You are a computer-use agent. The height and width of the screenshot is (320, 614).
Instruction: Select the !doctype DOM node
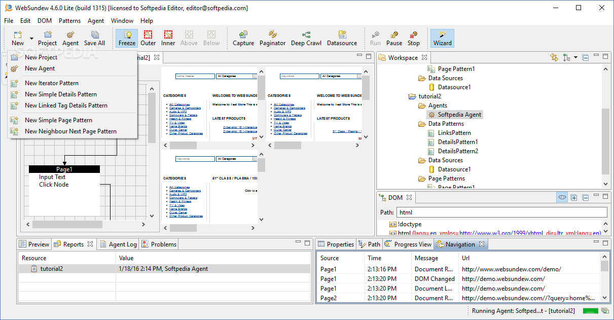click(409, 224)
